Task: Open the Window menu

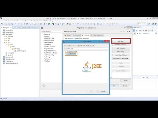Action: click(x=46, y=21)
